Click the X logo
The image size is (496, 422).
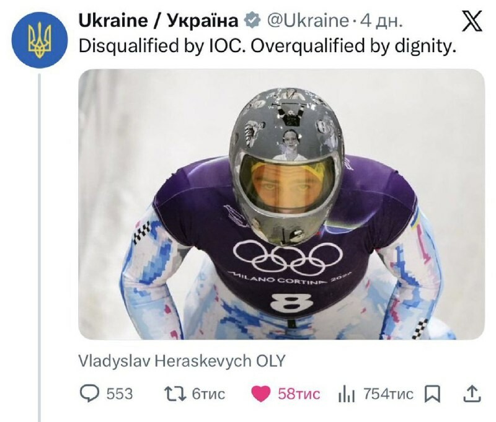point(472,22)
